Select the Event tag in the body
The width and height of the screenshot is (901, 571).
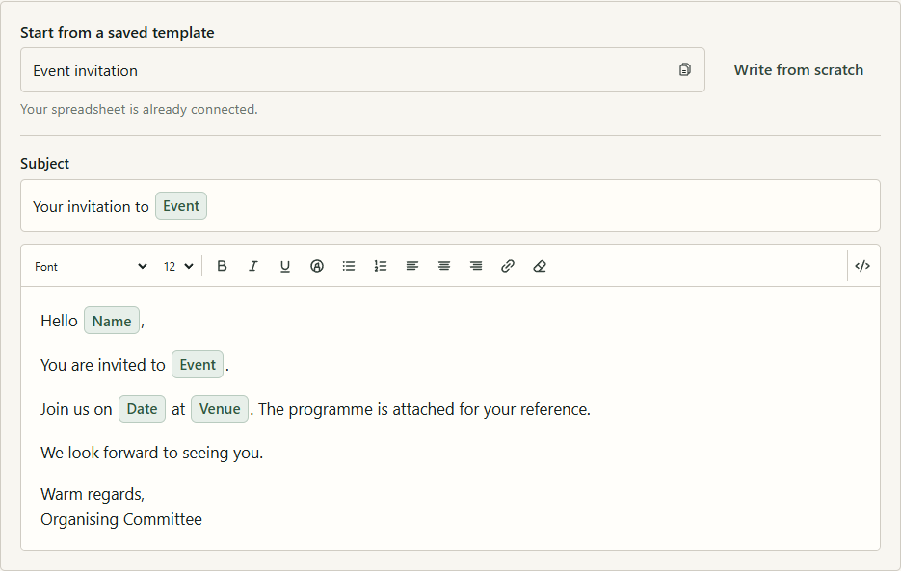click(198, 365)
